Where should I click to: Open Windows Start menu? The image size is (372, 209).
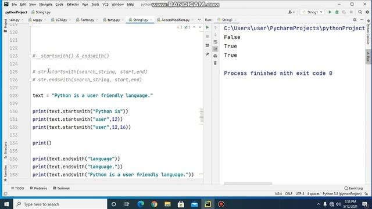tap(6, 204)
